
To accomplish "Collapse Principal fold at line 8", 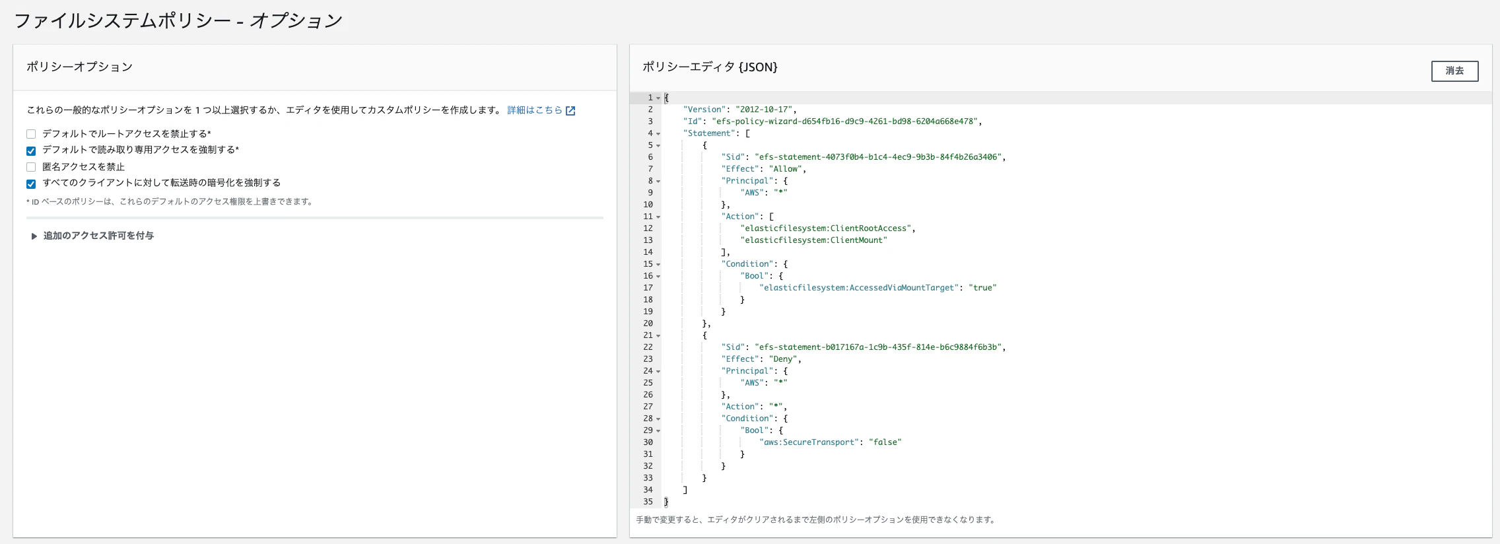I will click(658, 182).
